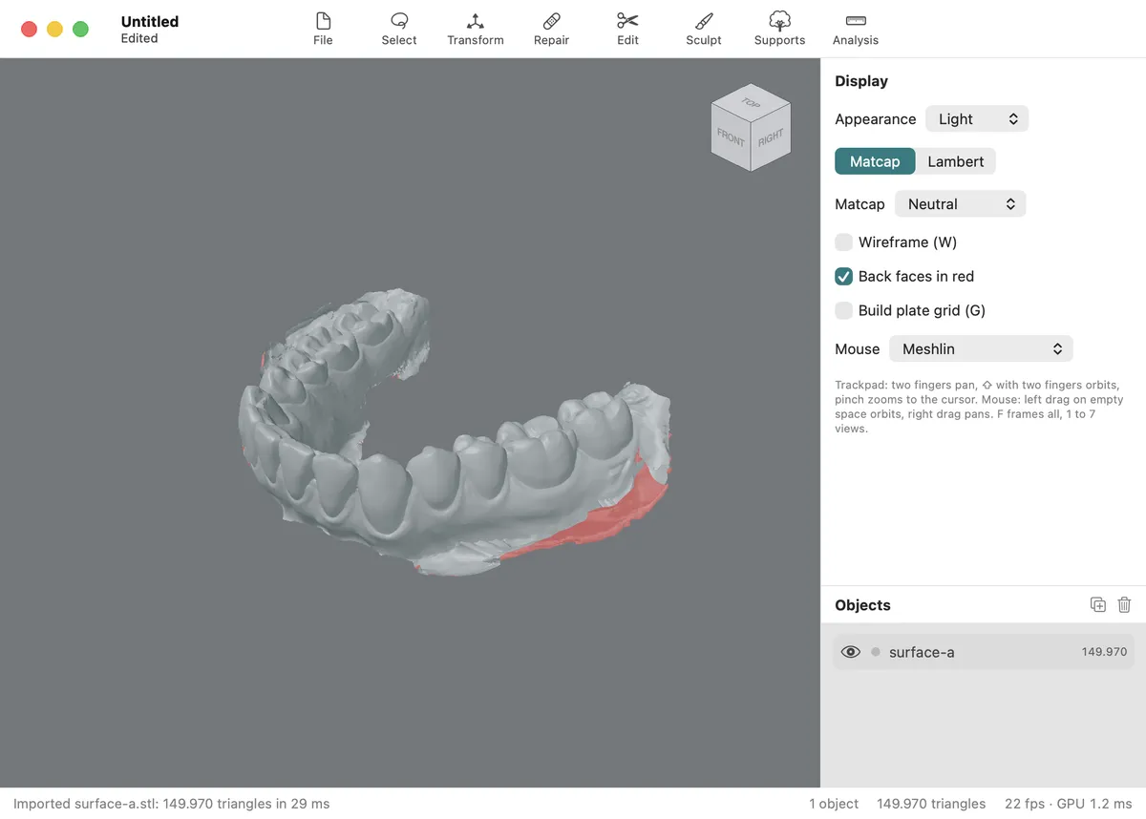Click '149.970 triangles' in status bar
This screenshot has height=819, width=1146.
pyautogui.click(x=931, y=804)
